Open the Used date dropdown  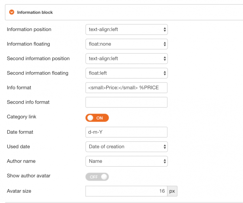(x=126, y=147)
